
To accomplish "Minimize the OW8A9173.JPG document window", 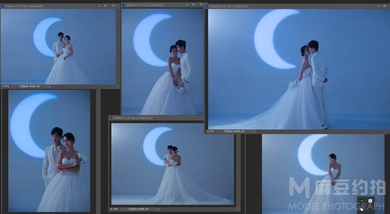I will 187,5.
